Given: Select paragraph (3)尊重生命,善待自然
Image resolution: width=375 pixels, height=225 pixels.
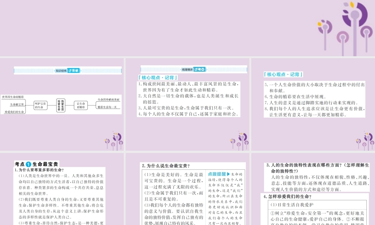Looking at the screenshot, I should pyautogui.click(x=61, y=223).
